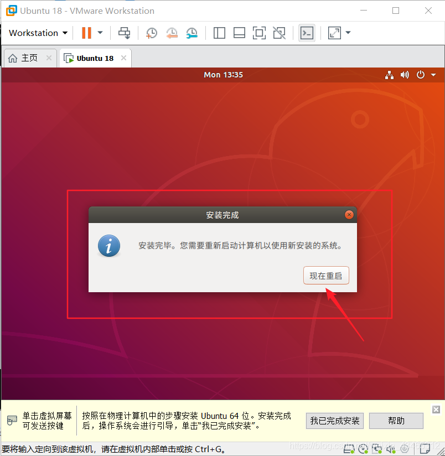Click the hard disk status icon
The height and width of the screenshot is (456, 445).
350,449
